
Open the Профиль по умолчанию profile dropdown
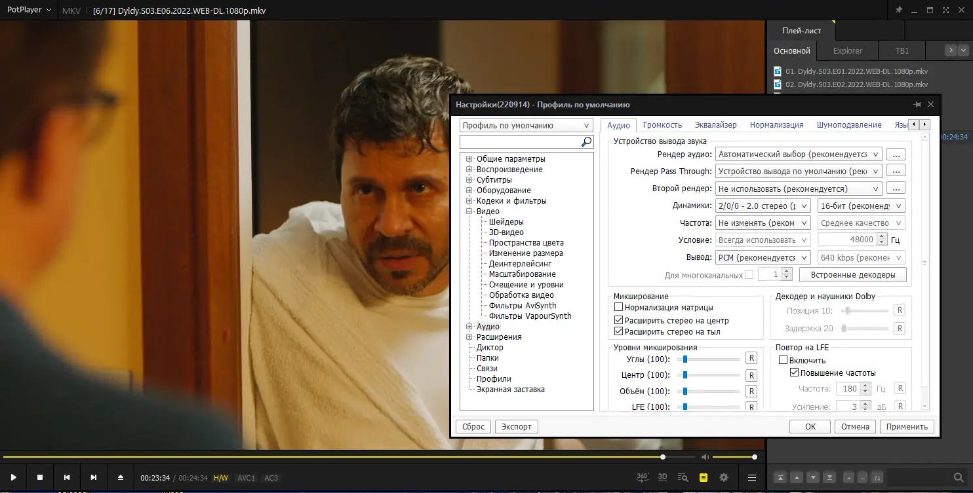[x=526, y=126]
